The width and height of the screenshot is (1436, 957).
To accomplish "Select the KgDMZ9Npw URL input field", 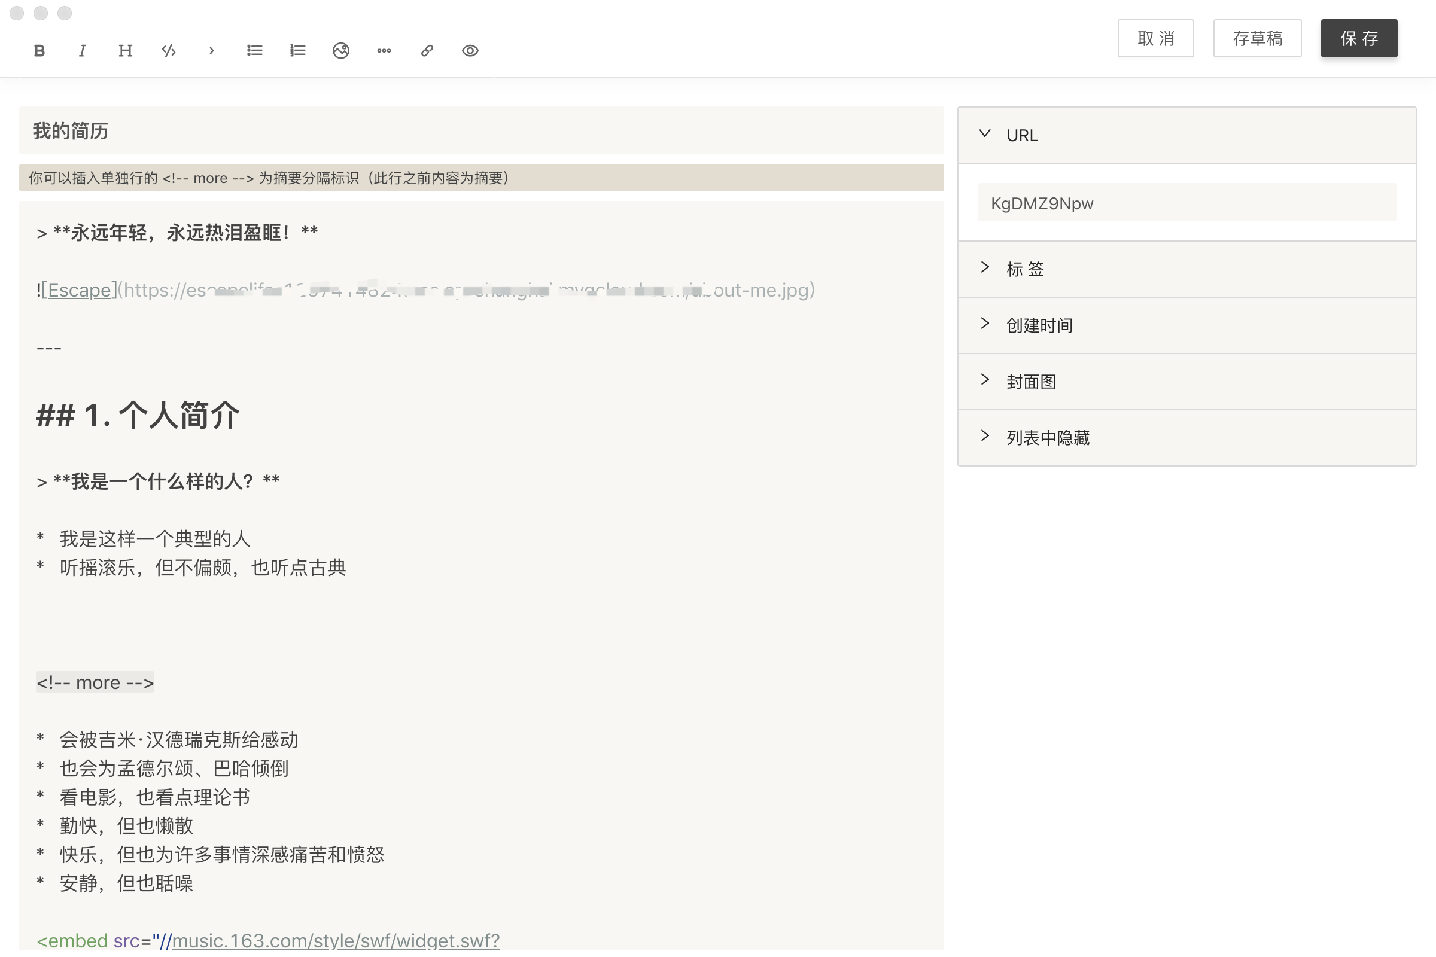I will tap(1186, 203).
